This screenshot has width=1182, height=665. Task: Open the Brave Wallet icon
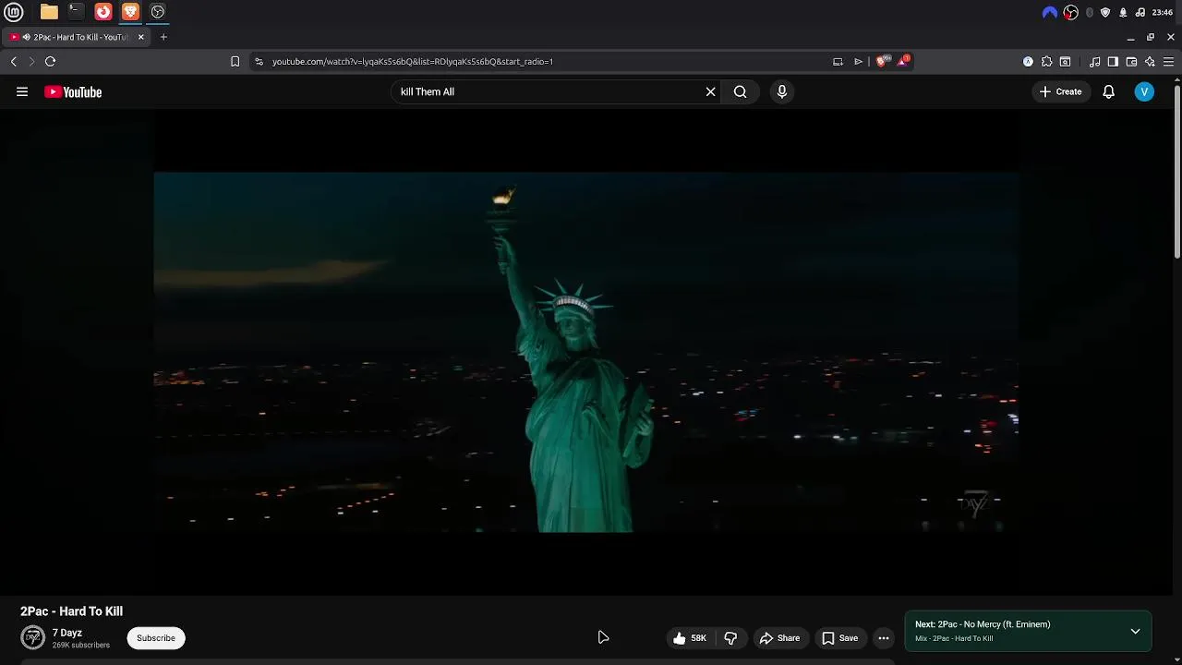[x=1131, y=61]
